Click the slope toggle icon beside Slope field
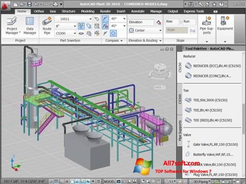 point(193,31)
